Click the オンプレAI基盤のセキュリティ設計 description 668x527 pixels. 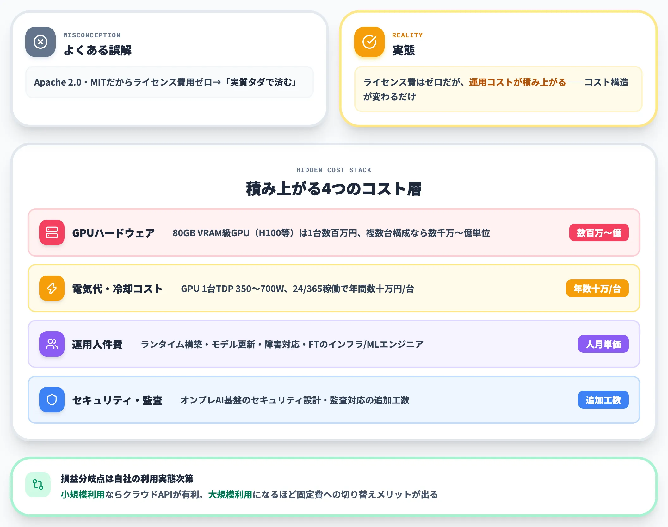pos(295,400)
